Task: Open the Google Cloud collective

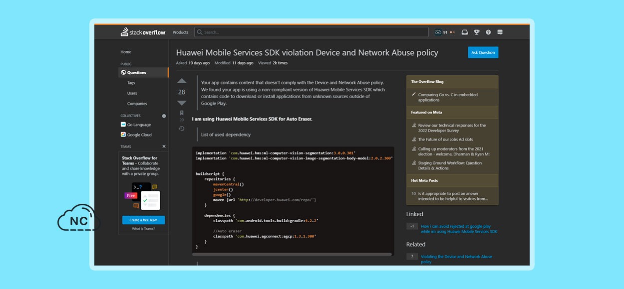Action: coord(139,135)
